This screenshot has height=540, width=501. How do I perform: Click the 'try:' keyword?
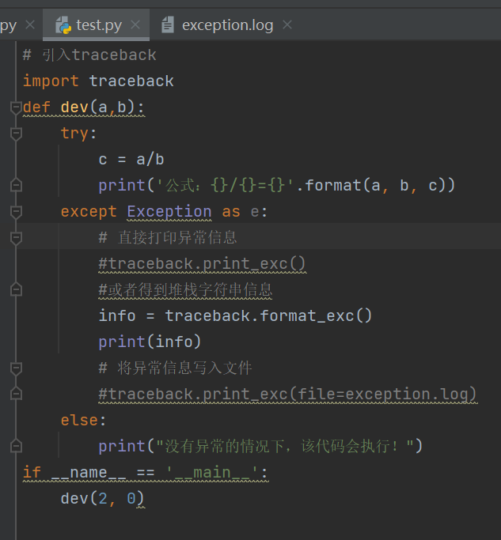(x=78, y=134)
